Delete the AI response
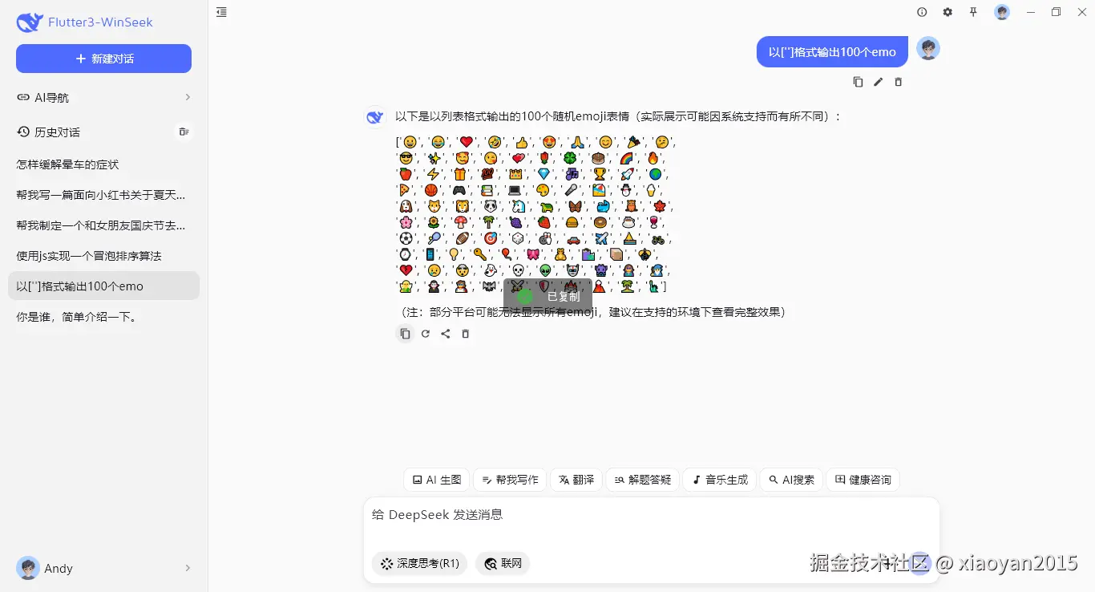This screenshot has height=592, width=1095. pyautogui.click(x=466, y=334)
